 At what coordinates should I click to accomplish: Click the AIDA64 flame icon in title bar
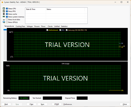(2, 2)
